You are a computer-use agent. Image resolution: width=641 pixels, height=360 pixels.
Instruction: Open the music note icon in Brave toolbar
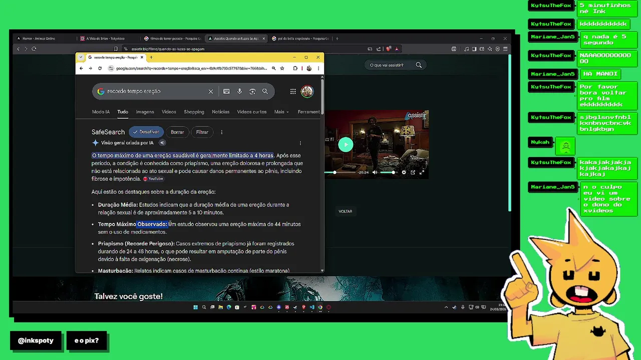[x=467, y=49]
